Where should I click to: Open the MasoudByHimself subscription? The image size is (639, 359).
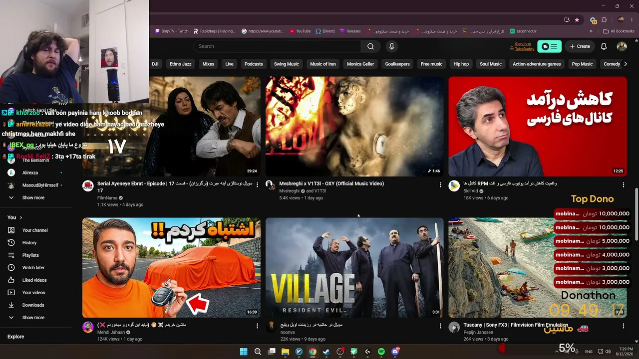(x=40, y=185)
